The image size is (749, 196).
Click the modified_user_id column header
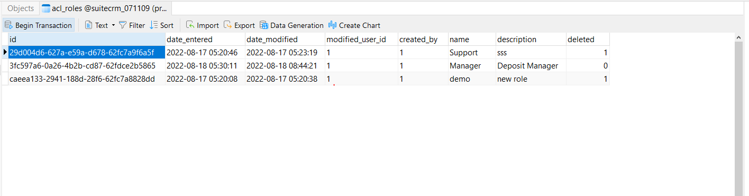(x=361, y=40)
